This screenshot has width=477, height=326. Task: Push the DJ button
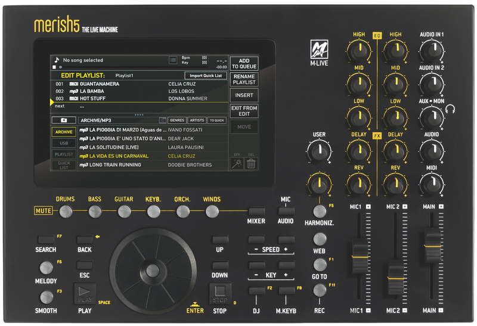point(257,290)
